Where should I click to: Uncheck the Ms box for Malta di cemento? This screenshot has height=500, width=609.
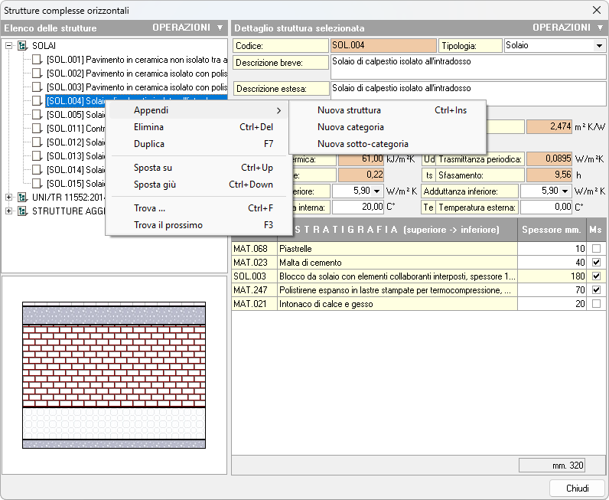596,263
